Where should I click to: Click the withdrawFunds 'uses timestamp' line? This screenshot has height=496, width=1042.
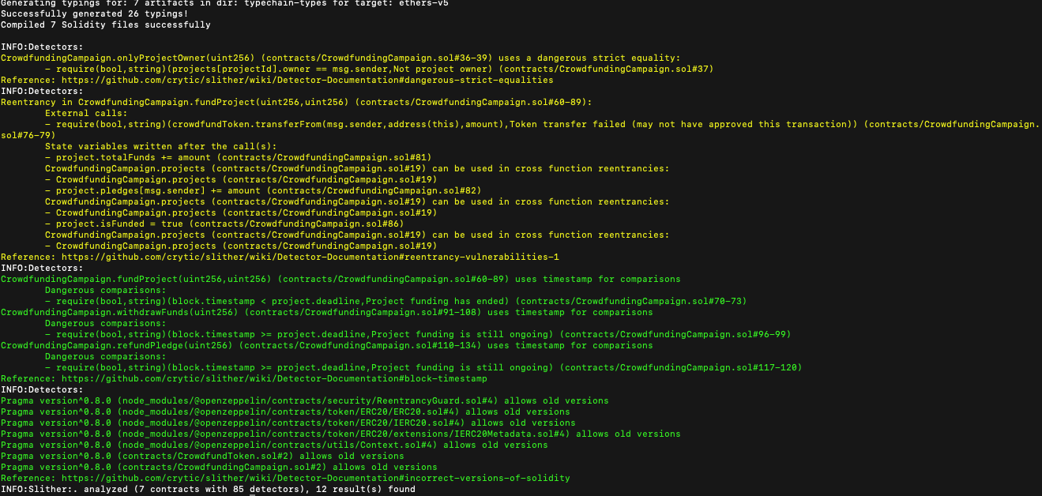(x=327, y=312)
